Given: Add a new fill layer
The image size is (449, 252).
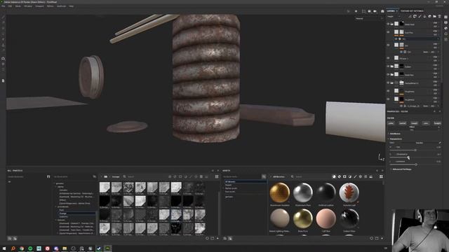Looking at the screenshot, I should coord(424,17).
